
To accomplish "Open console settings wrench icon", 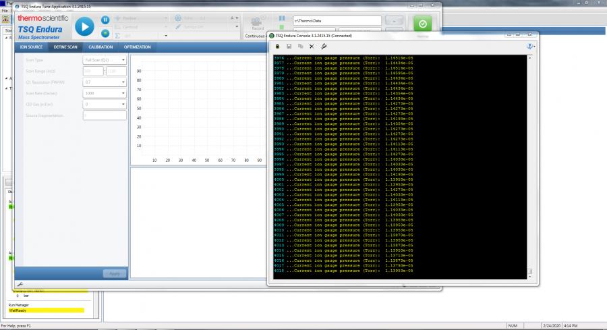I will pyautogui.click(x=323, y=46).
